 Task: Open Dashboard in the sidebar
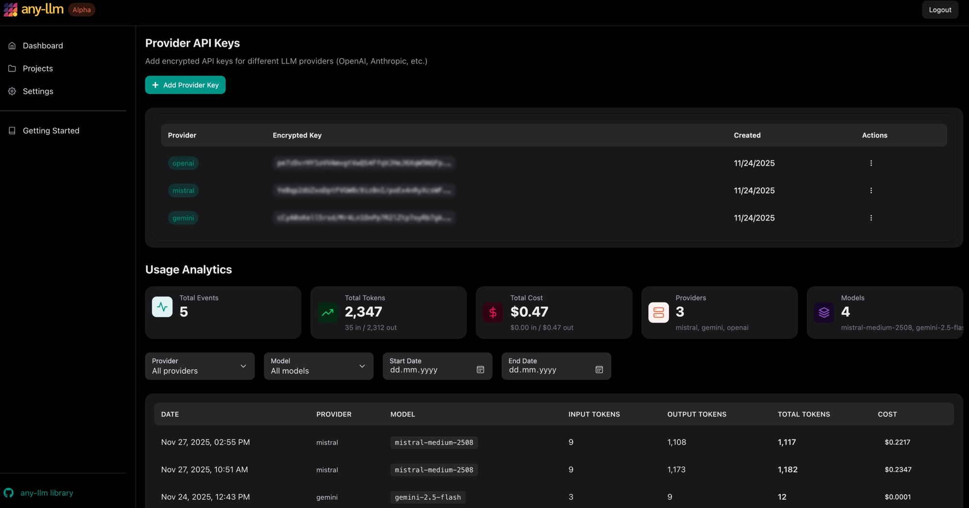[43, 45]
